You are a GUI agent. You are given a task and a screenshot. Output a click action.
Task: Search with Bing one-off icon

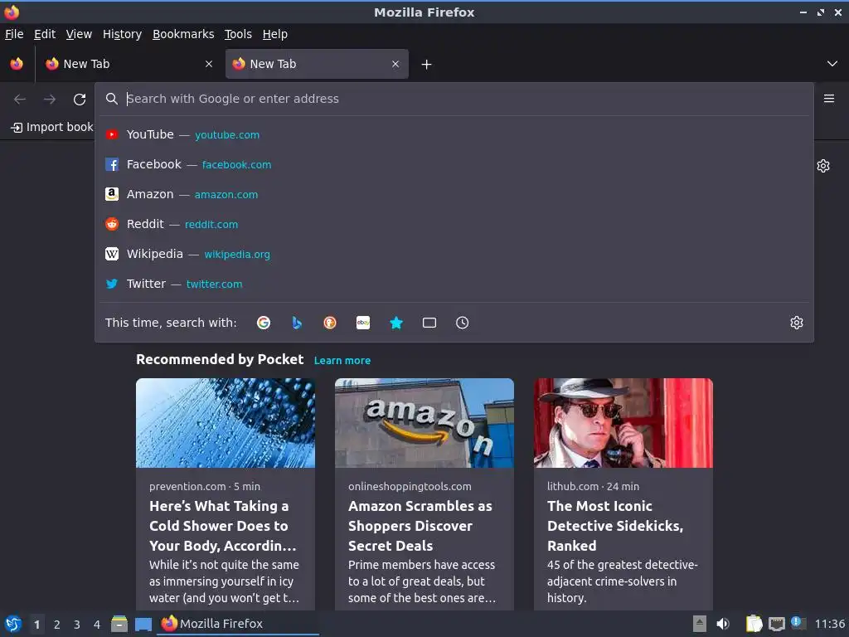(x=297, y=323)
